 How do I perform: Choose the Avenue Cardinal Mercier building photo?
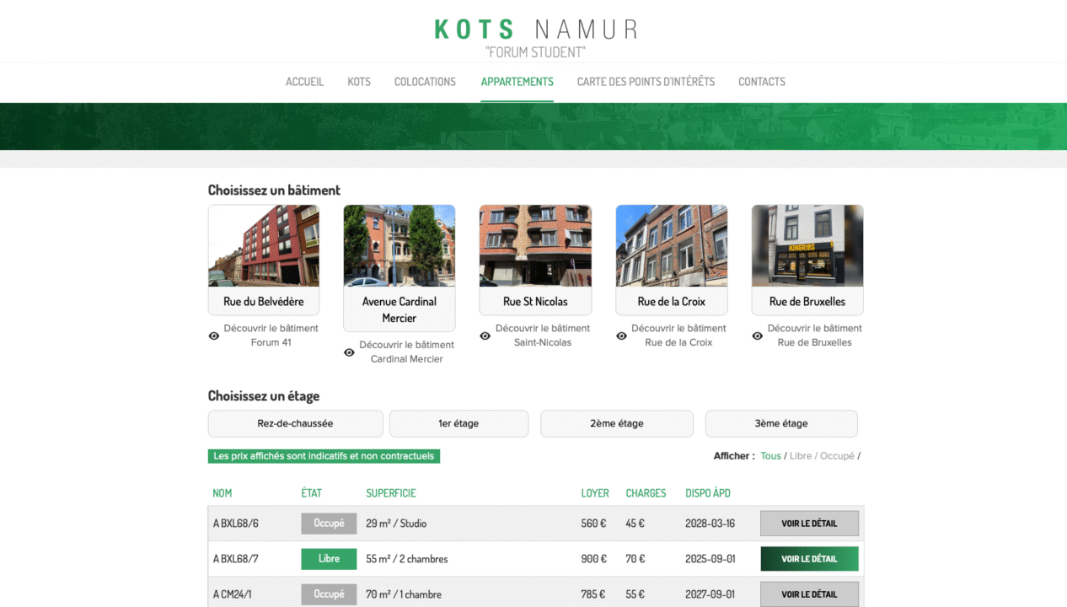click(399, 246)
